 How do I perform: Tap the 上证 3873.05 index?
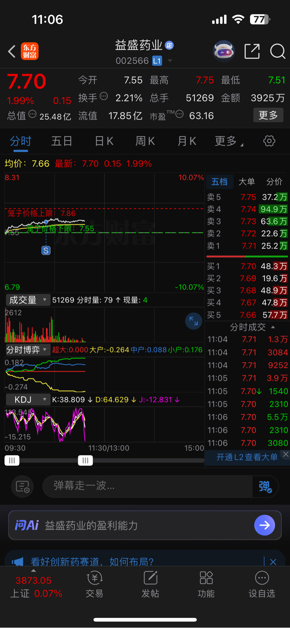36,587
